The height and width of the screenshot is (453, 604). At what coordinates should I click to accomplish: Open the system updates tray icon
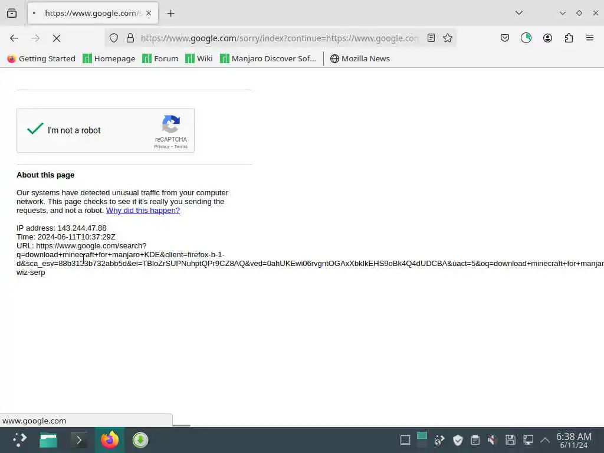coord(439,440)
